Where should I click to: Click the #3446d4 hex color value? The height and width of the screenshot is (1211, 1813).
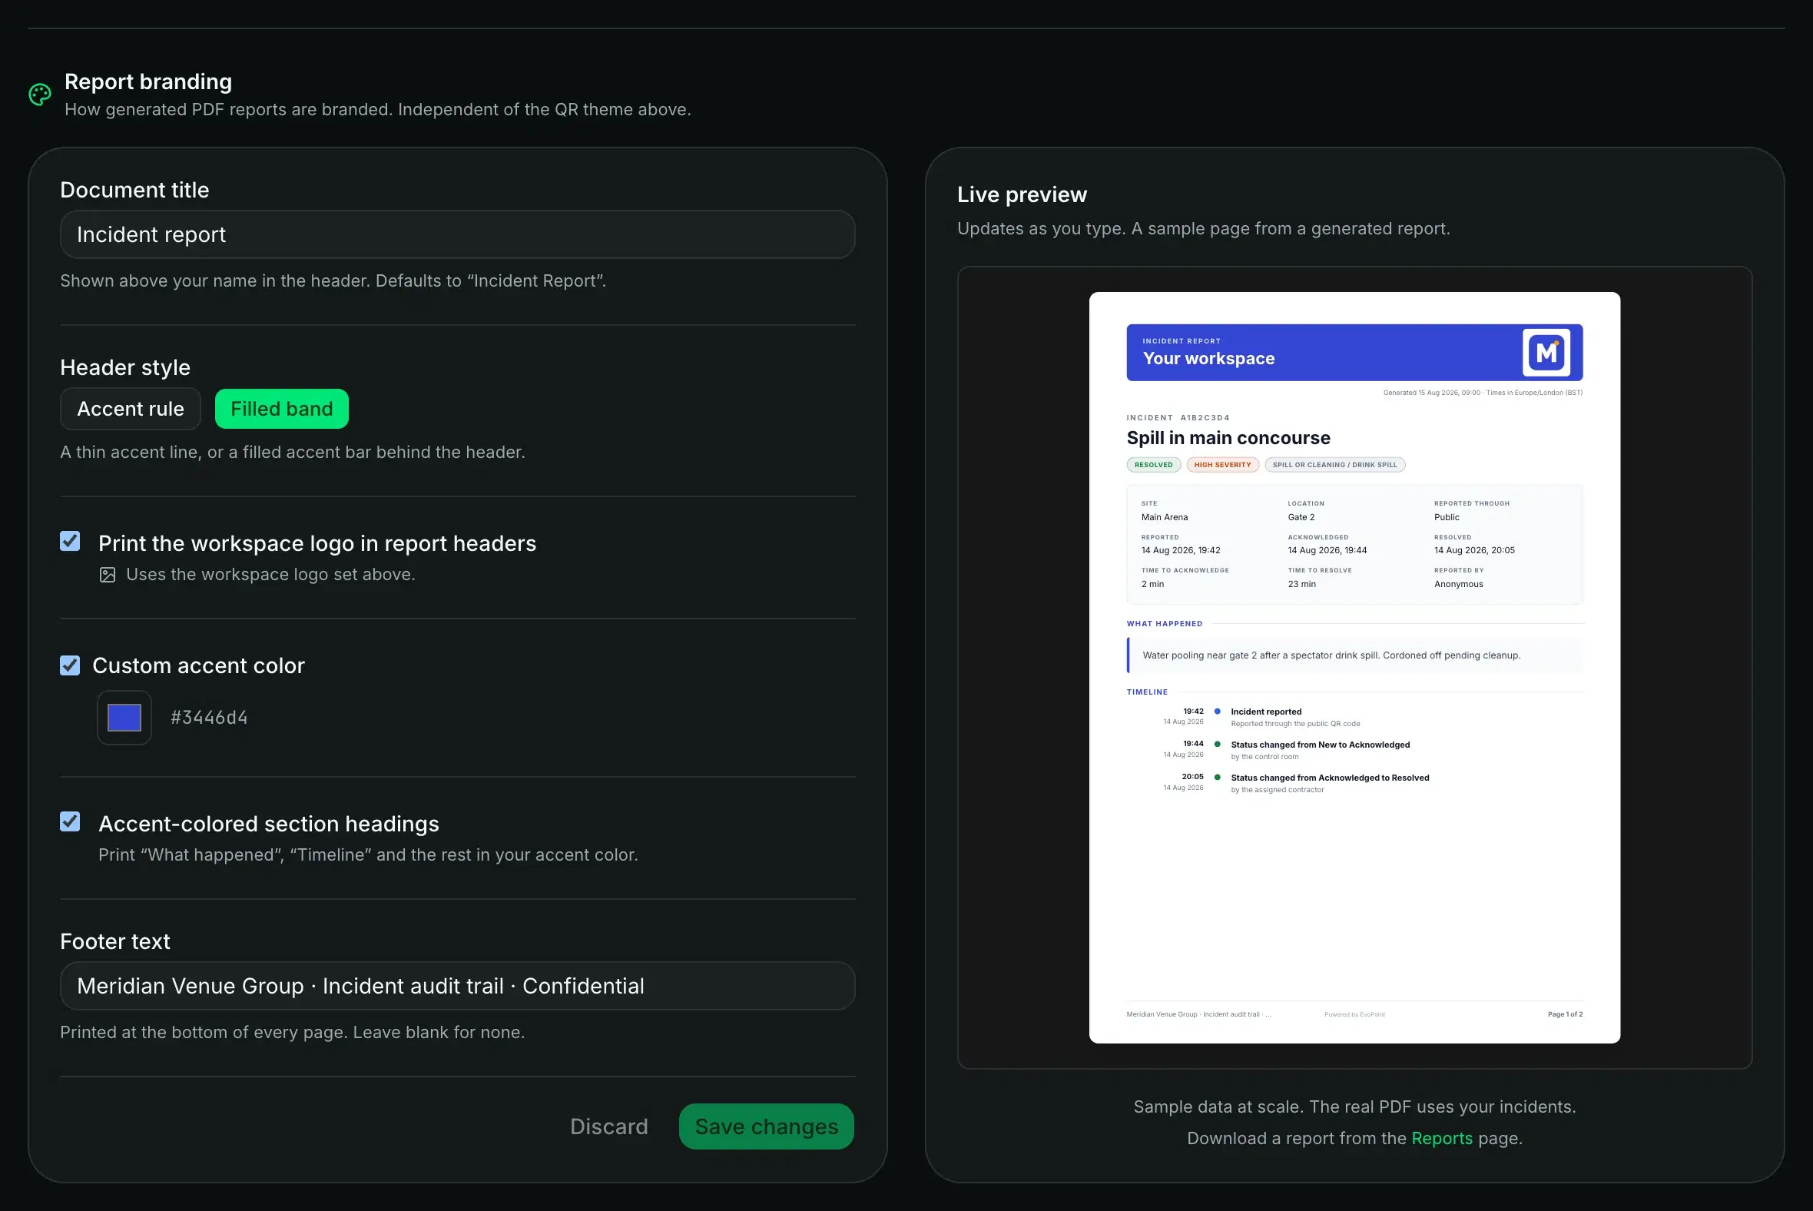click(x=209, y=718)
